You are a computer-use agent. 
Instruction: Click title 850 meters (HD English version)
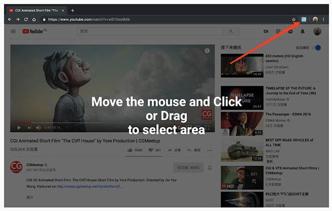pyautogui.click(x=284, y=59)
